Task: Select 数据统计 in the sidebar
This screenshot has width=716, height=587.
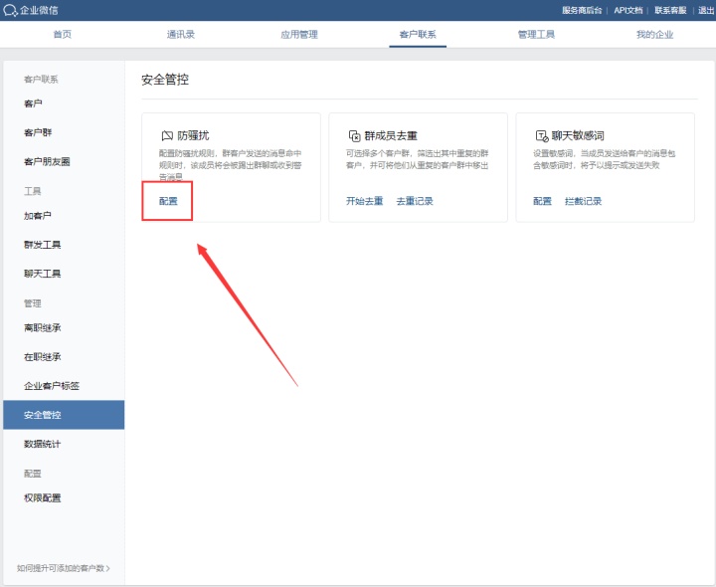Action: [x=43, y=444]
